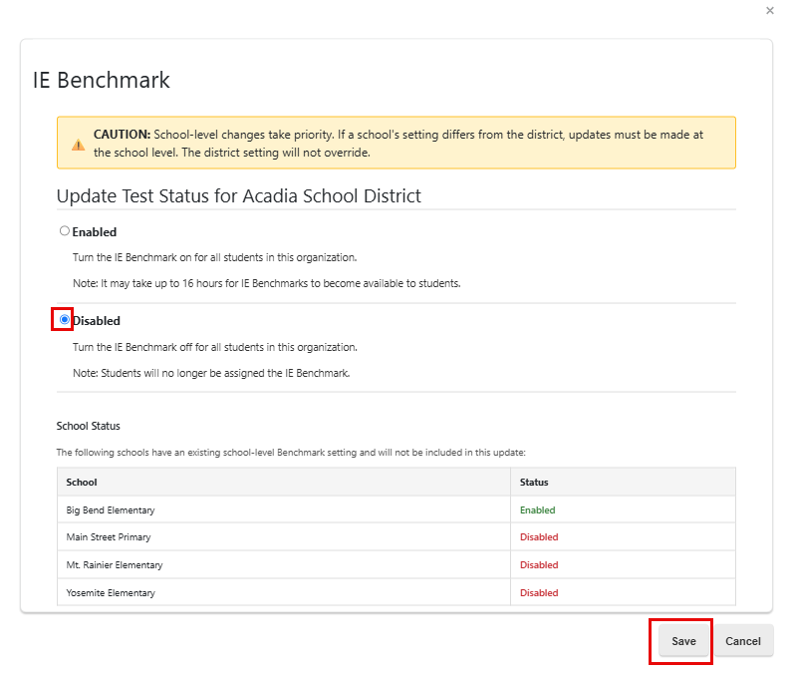Click Disabled status for Mt. Rainier Elementary
The image size is (792, 675).
539,564
